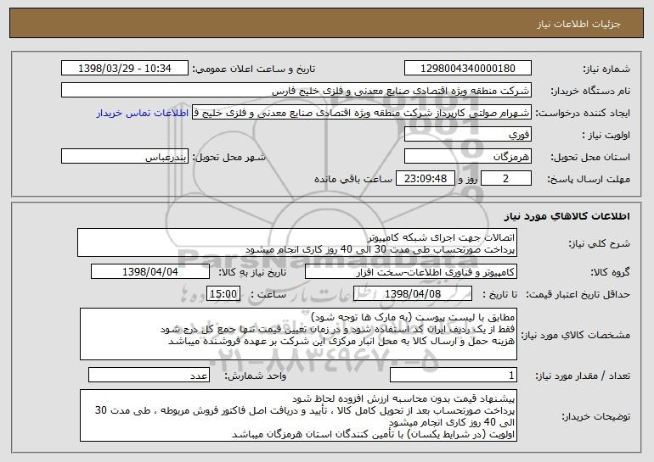654x462 pixels.
Task: Click the label گروه کالا
Action: click(610, 272)
